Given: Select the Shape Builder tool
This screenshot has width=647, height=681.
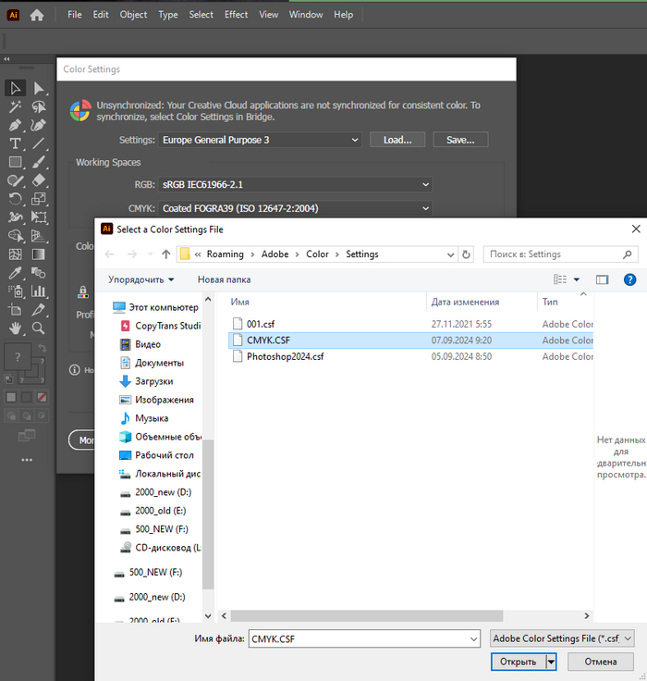Looking at the screenshot, I should pyautogui.click(x=15, y=236).
